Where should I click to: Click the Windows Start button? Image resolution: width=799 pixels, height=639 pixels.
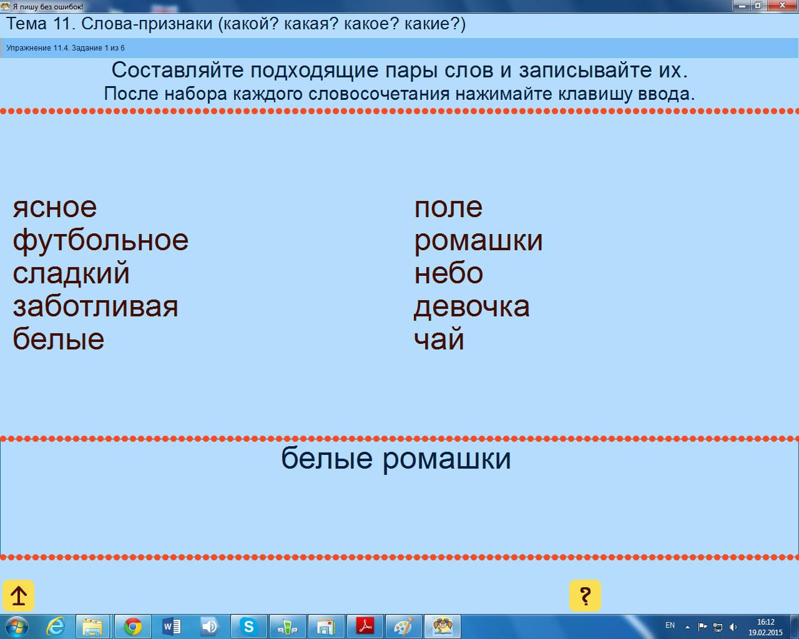17,627
